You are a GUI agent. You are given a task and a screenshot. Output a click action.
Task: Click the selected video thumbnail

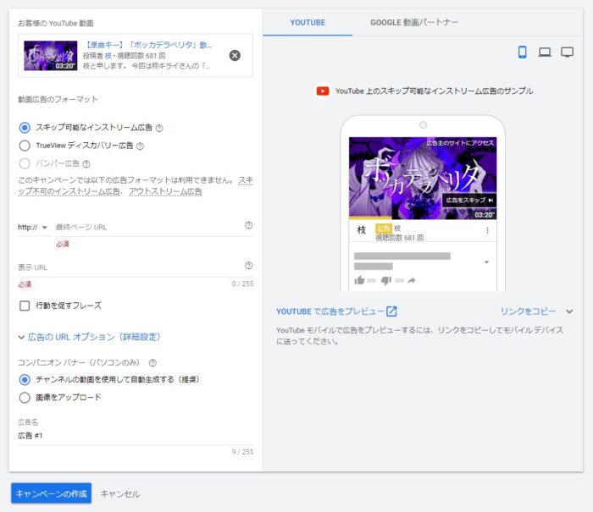51,56
